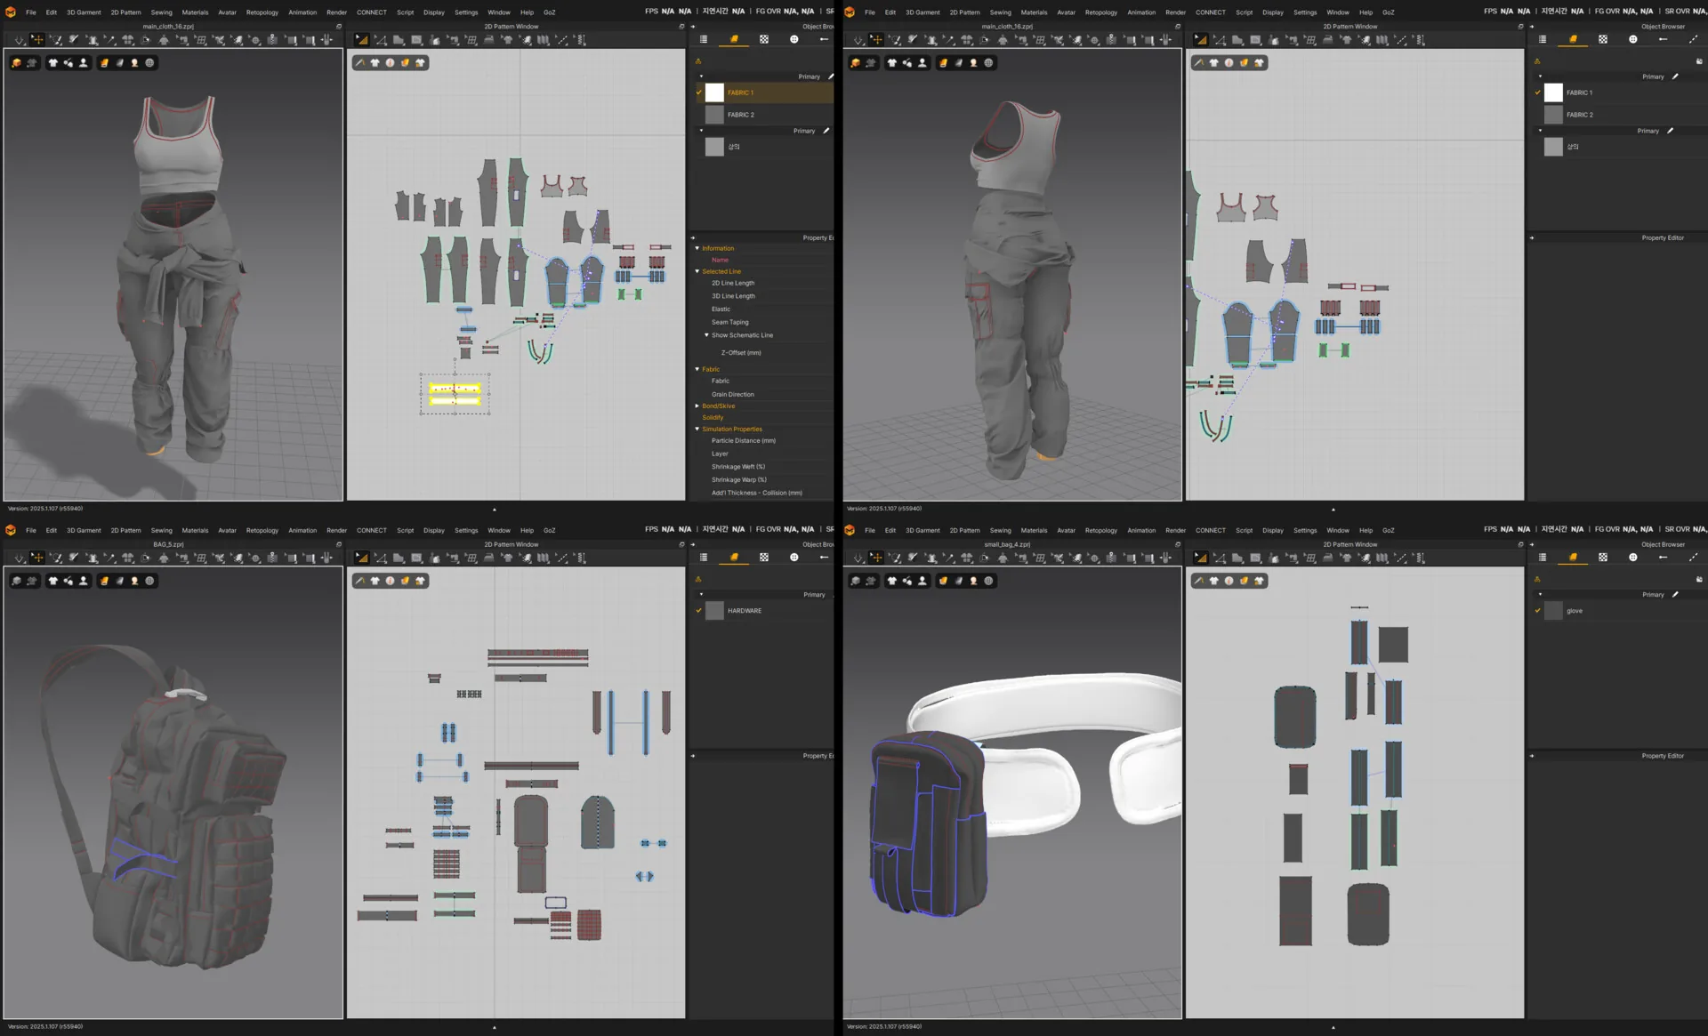Open the 3D Garment menu in top-left window

(84, 12)
